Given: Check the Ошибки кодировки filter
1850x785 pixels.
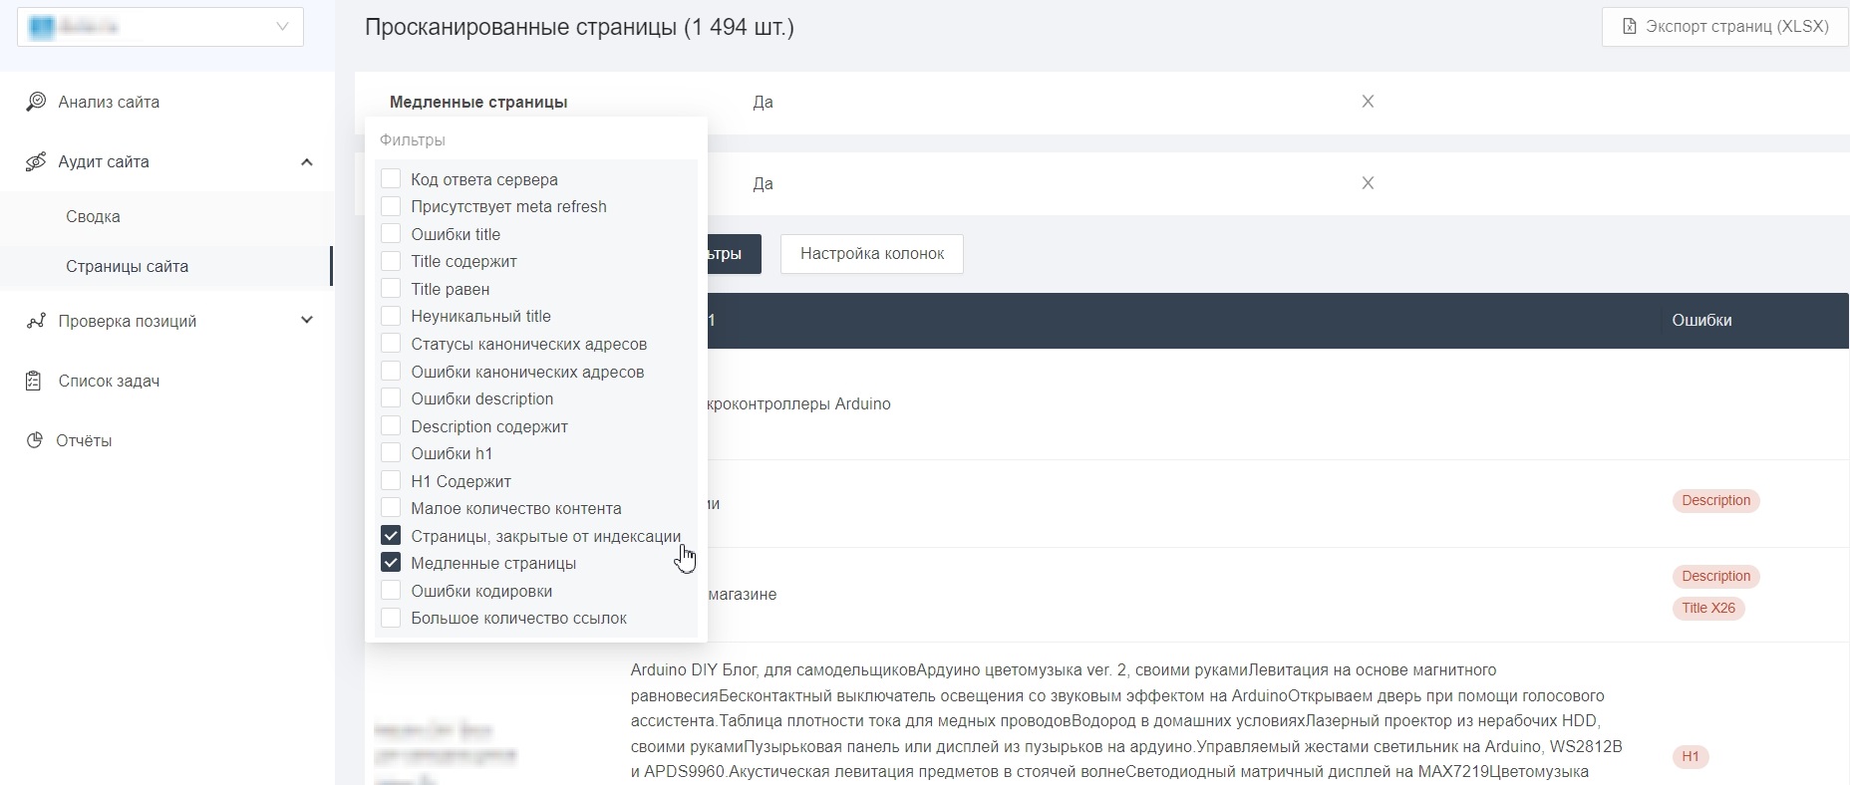Looking at the screenshot, I should (391, 591).
